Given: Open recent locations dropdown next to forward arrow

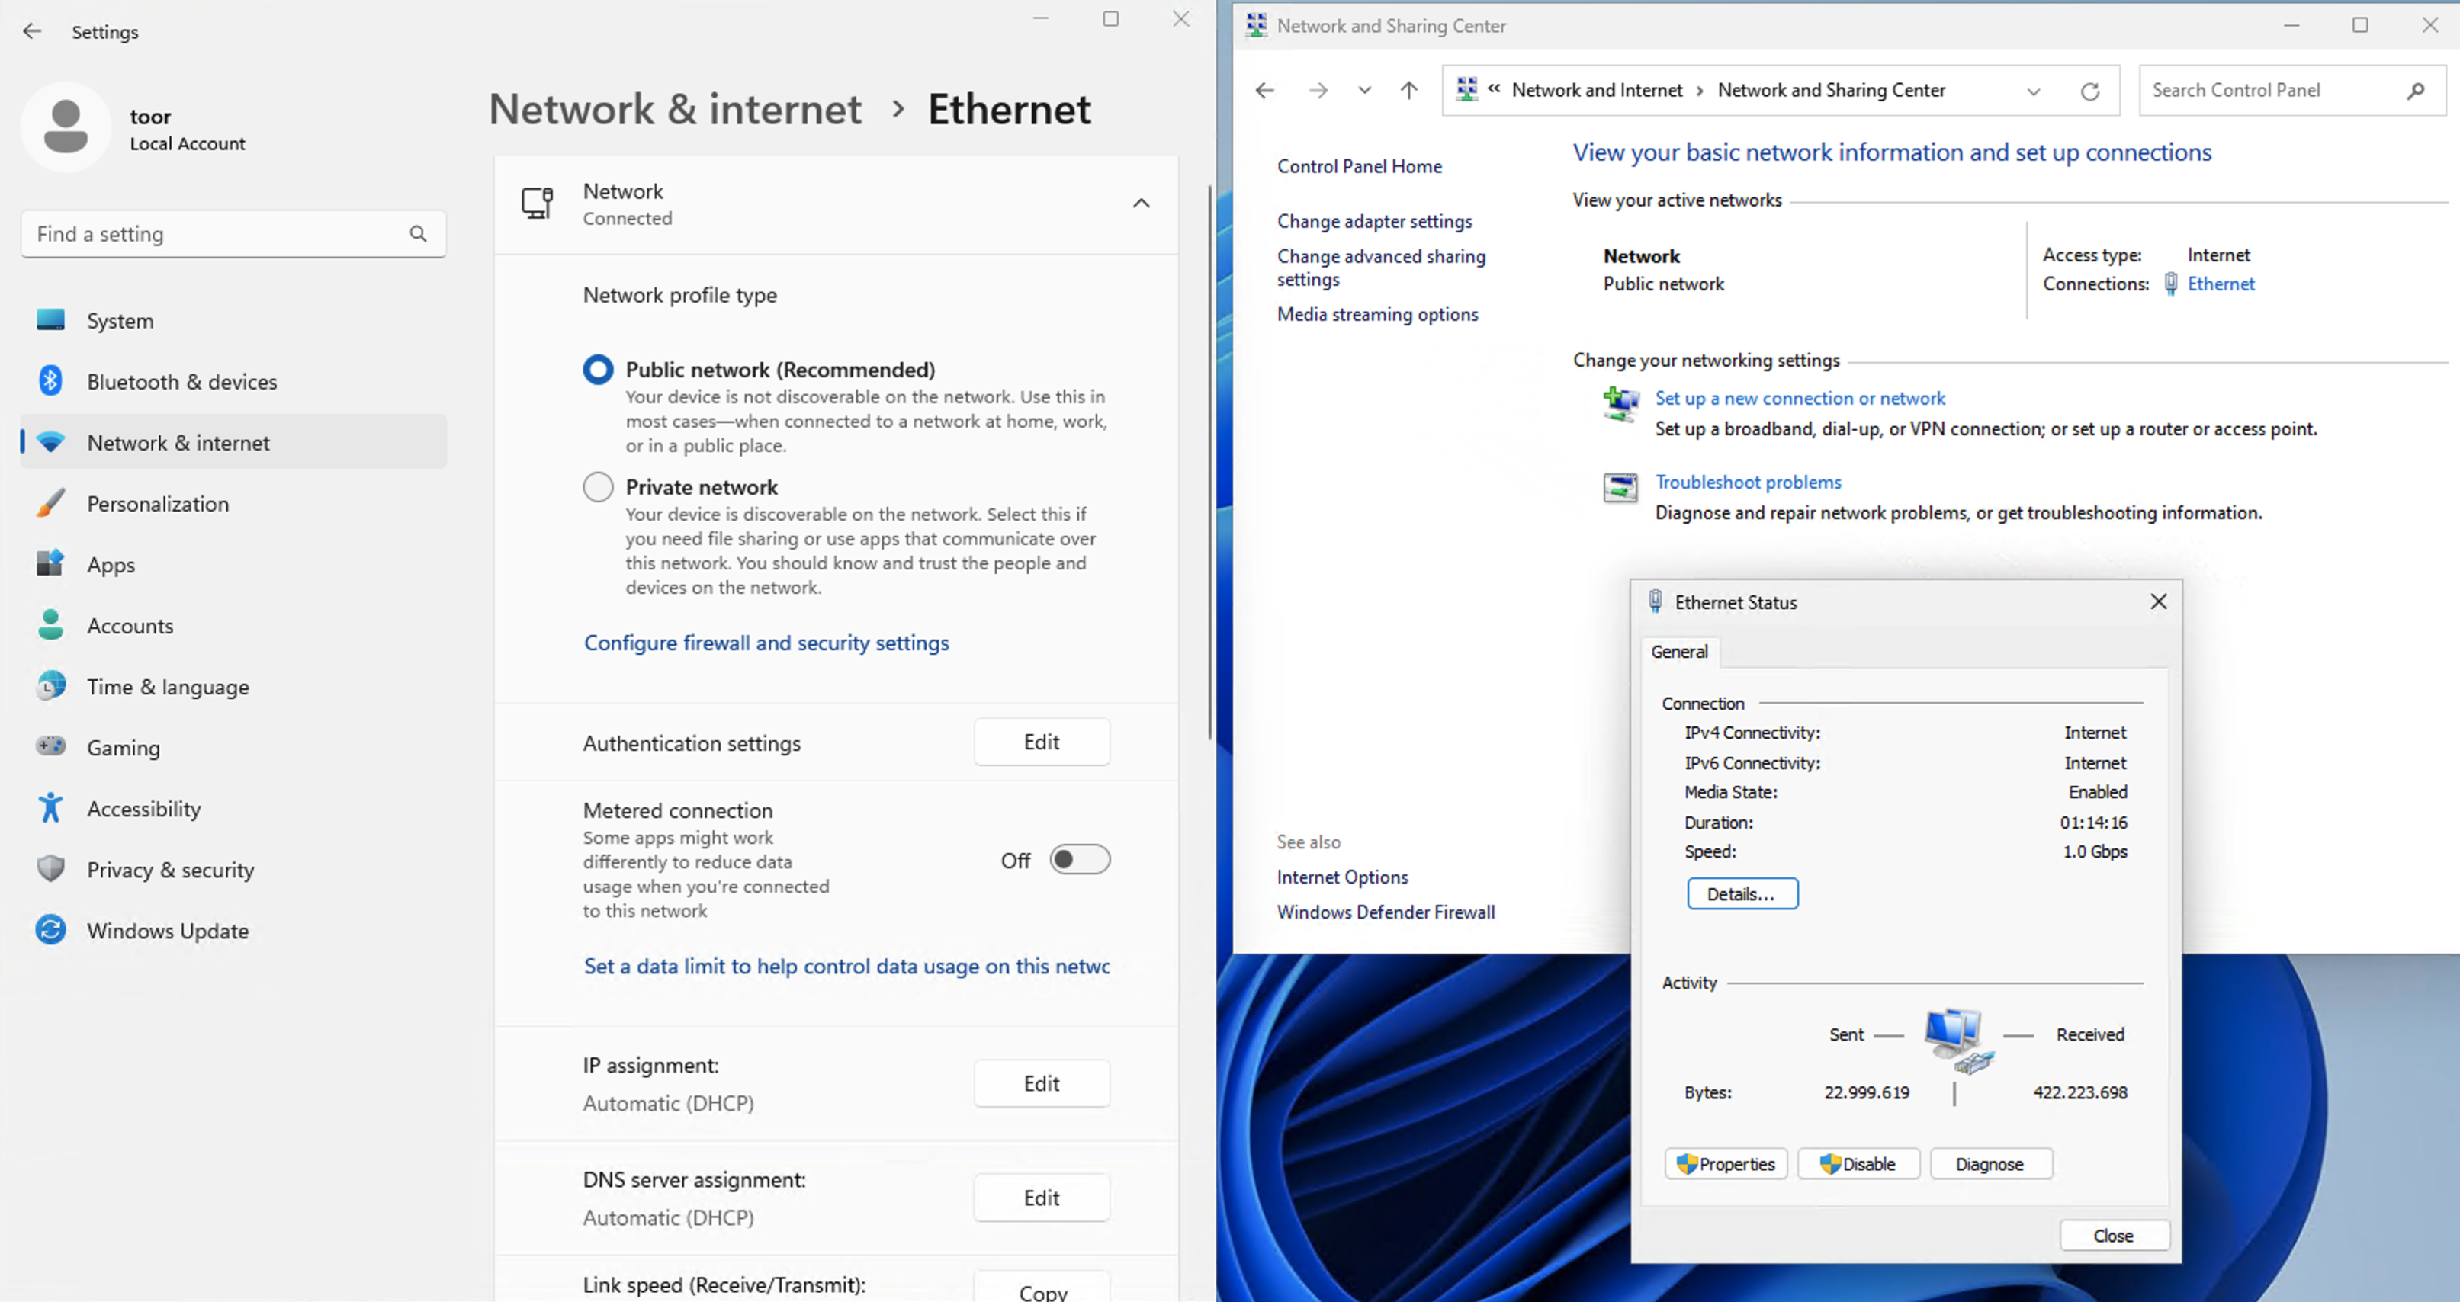Looking at the screenshot, I should (x=1363, y=91).
